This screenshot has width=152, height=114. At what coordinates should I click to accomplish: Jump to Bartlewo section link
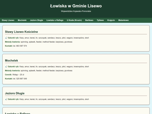point(89,20)
